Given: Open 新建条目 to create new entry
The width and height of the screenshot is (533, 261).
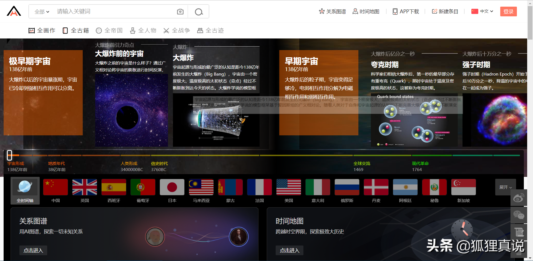Looking at the screenshot, I should (x=445, y=11).
